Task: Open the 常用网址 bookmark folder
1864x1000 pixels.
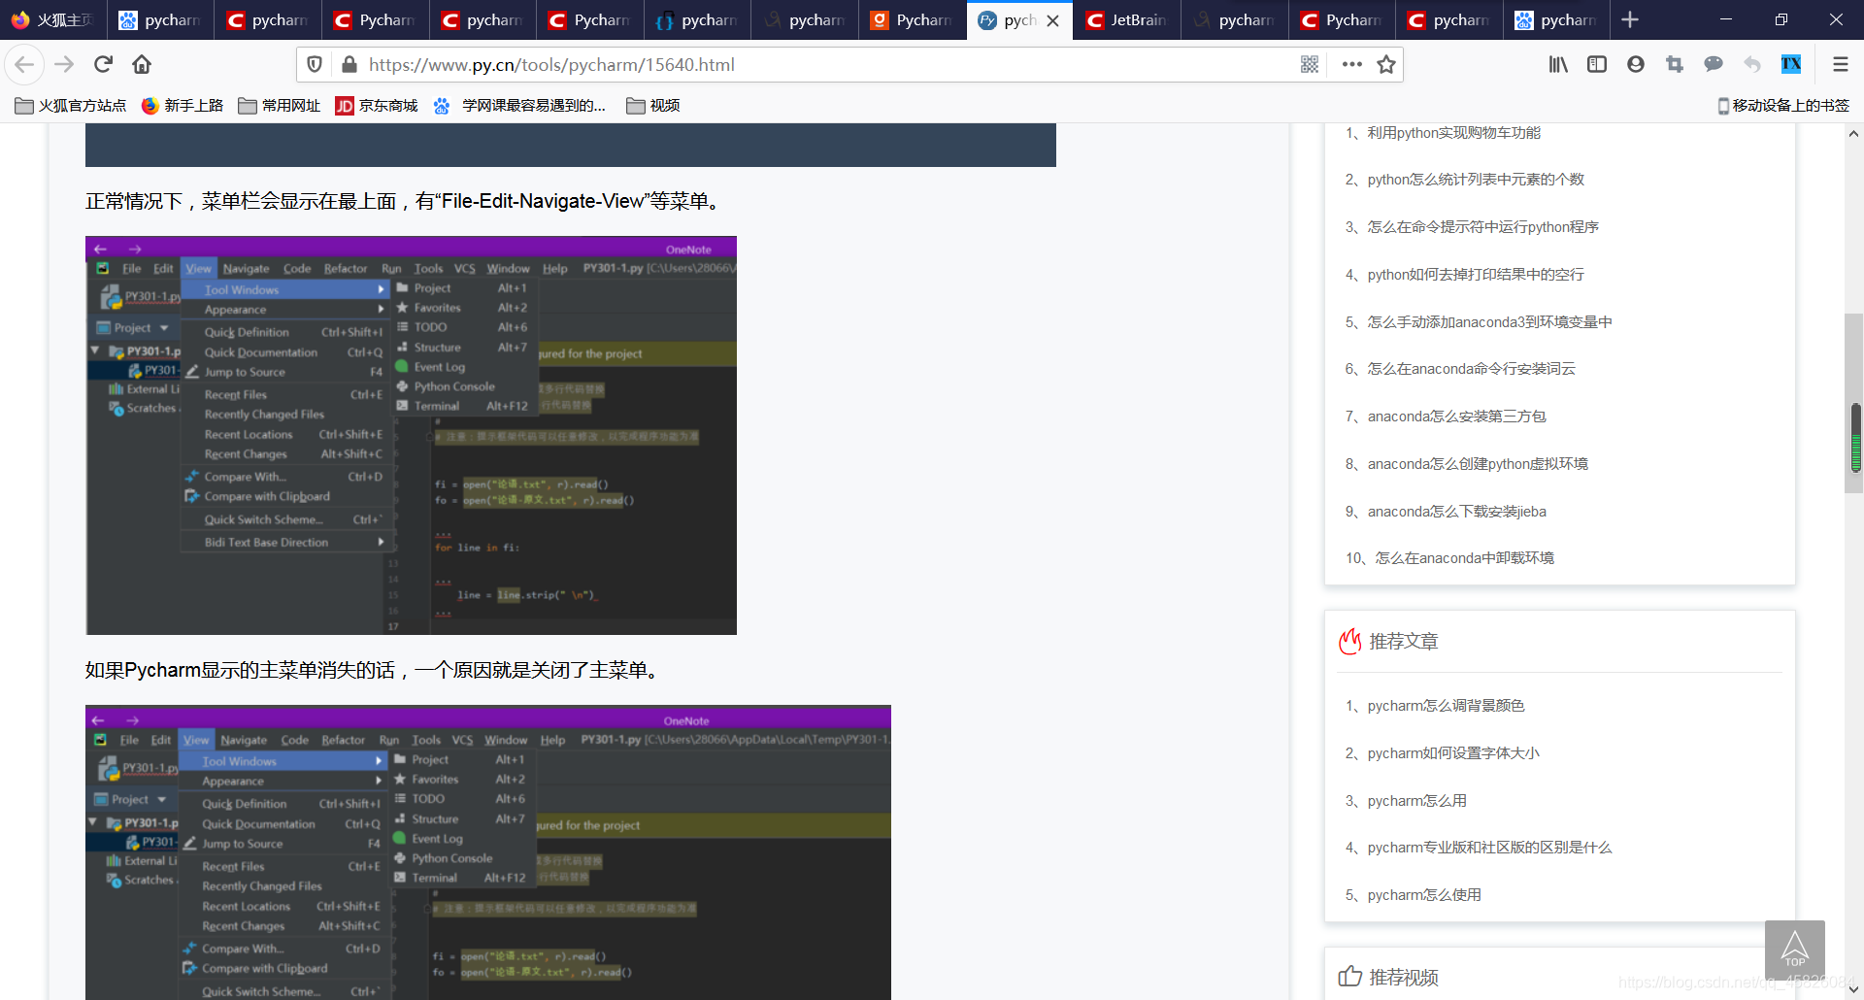Action: 280,106
